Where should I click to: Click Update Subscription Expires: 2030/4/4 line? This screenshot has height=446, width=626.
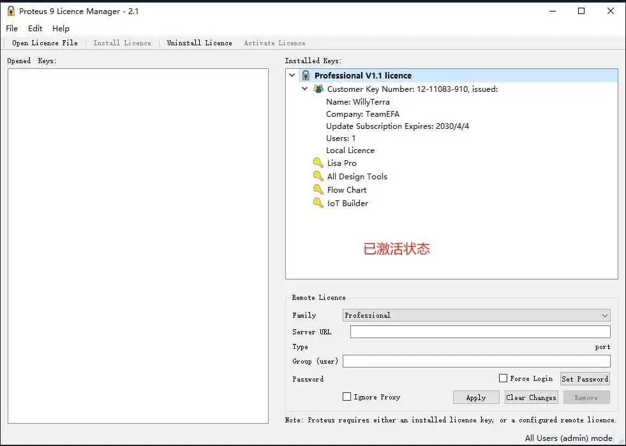pyautogui.click(x=398, y=126)
